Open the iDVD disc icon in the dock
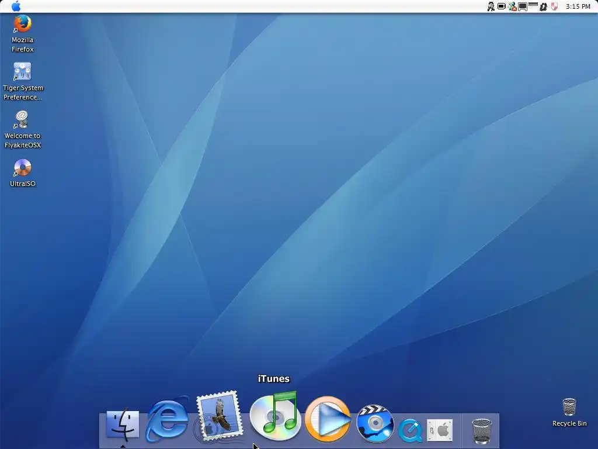The height and width of the screenshot is (449, 598). (x=375, y=423)
